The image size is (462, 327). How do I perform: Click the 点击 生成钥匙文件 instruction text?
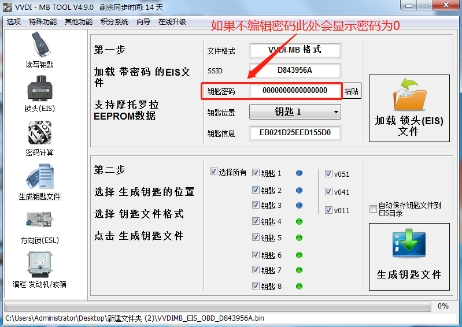[x=139, y=236]
